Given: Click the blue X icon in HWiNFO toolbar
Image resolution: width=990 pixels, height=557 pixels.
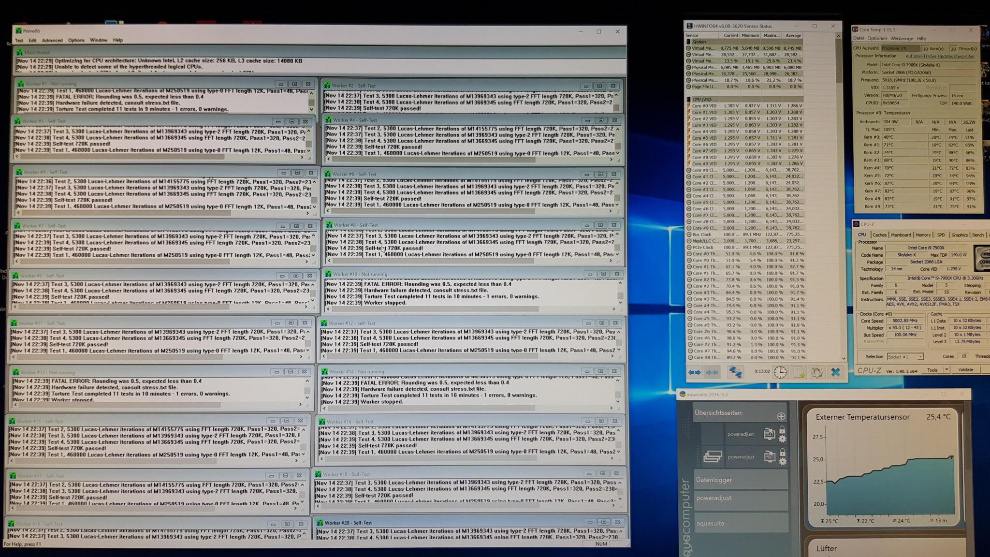Looking at the screenshot, I should [835, 372].
